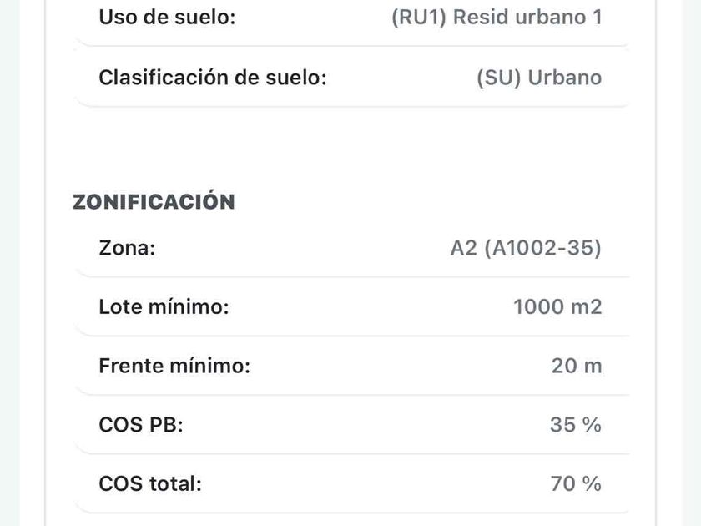
Task: Select the '1000 m2' value
Action: point(557,307)
